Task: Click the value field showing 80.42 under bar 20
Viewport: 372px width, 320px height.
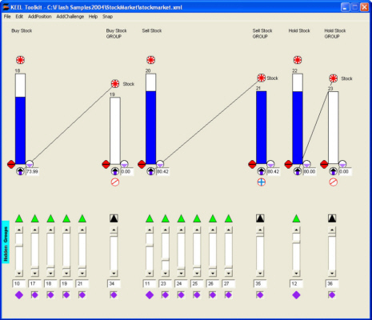Action: [x=162, y=171]
